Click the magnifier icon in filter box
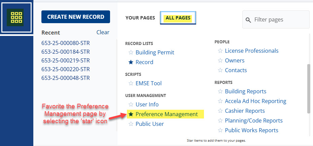Screen dimensions: 313x146 248,20
